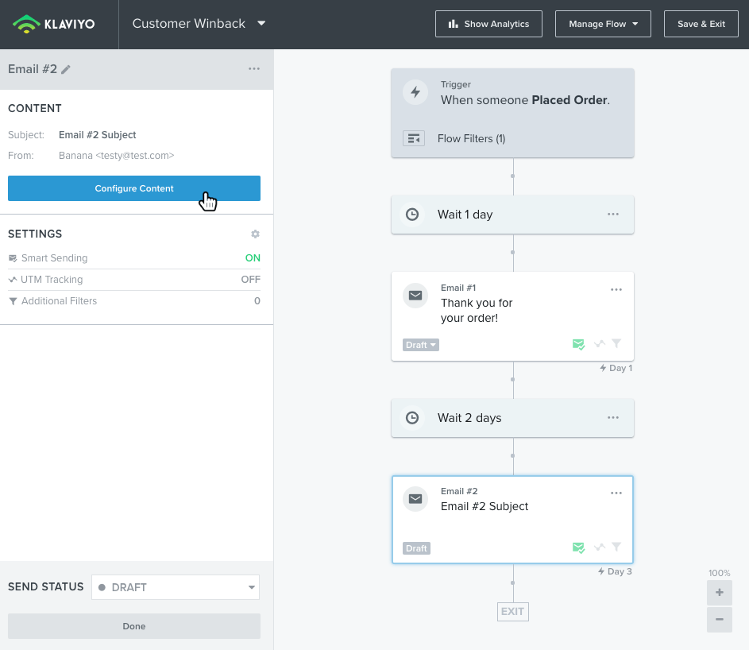Click the Email #2 card Draft badge

click(416, 548)
